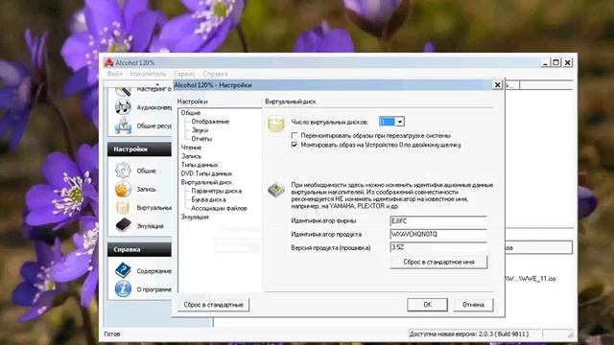
Task: Close the settings dialog with X
Action: (497, 85)
